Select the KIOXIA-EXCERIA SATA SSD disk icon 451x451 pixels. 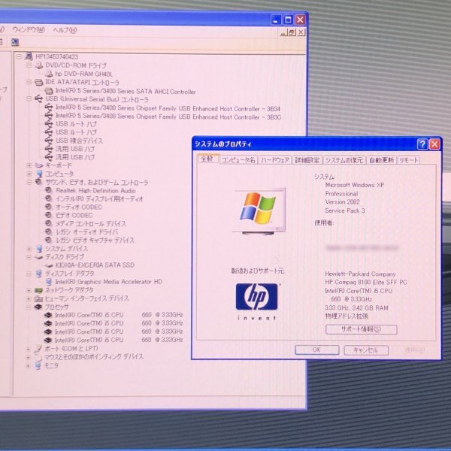[x=49, y=265]
